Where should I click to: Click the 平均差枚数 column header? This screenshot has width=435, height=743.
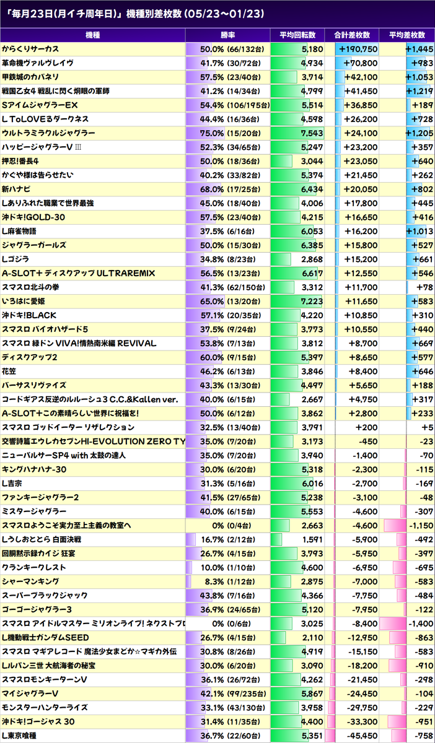[x=407, y=35]
